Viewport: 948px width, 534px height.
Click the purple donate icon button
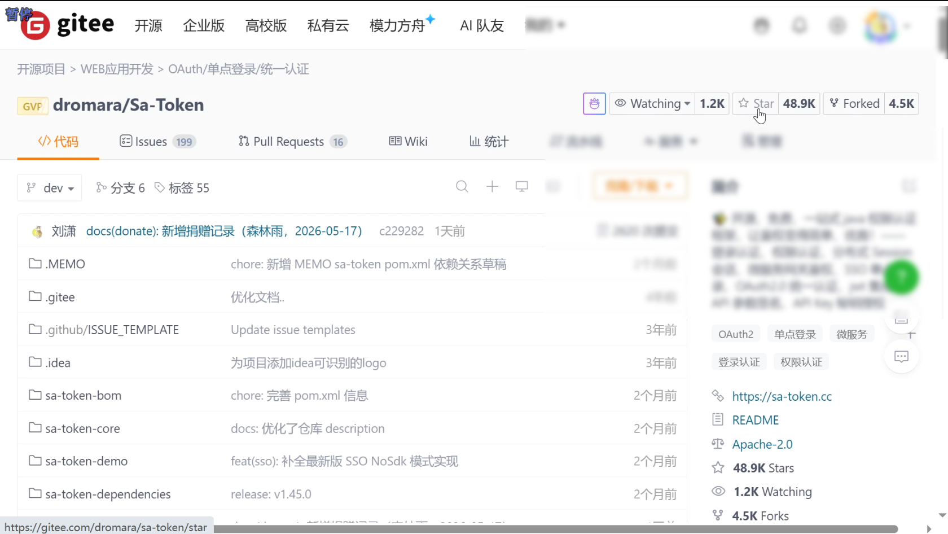(594, 103)
